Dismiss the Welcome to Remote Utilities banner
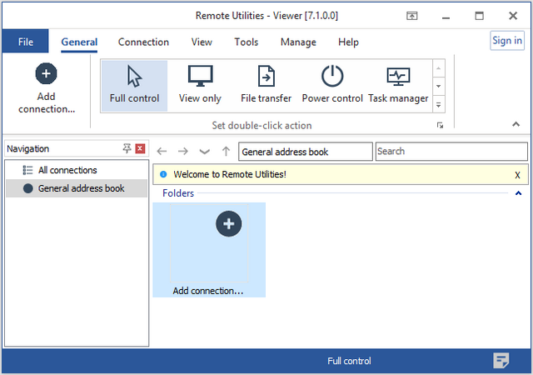The height and width of the screenshot is (375, 533). pos(517,175)
